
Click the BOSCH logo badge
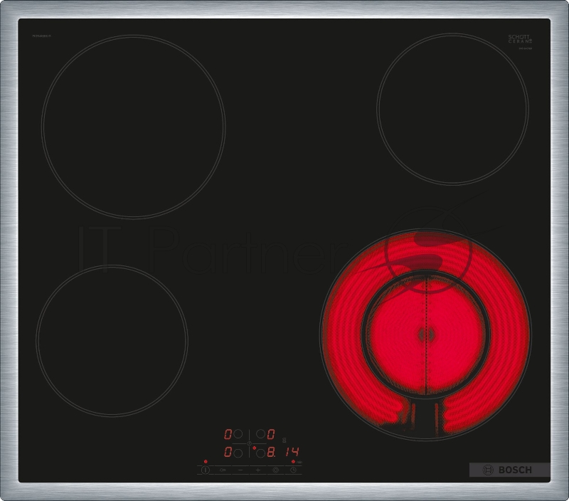(509, 470)
